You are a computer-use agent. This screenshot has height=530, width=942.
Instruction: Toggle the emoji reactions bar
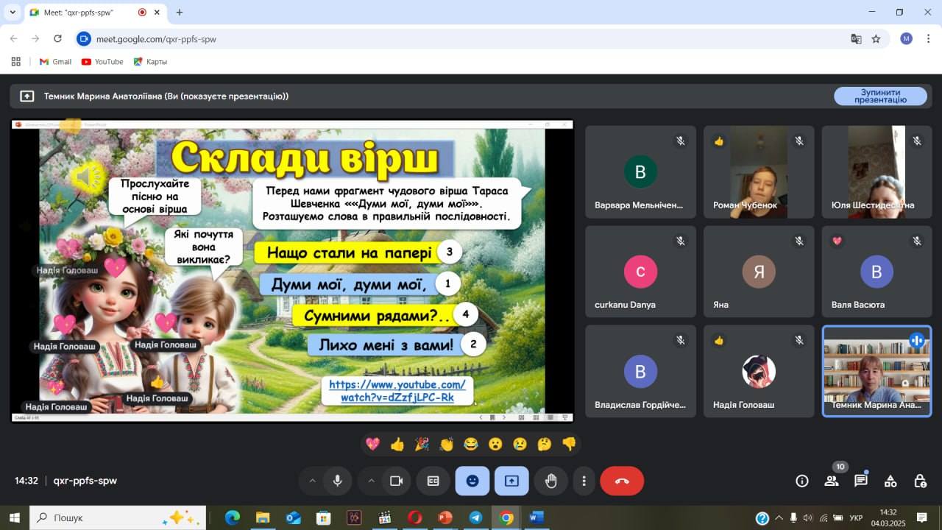(x=472, y=481)
